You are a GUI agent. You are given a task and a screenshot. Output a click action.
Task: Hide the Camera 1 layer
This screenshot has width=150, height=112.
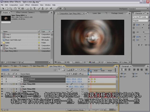pos(2,77)
